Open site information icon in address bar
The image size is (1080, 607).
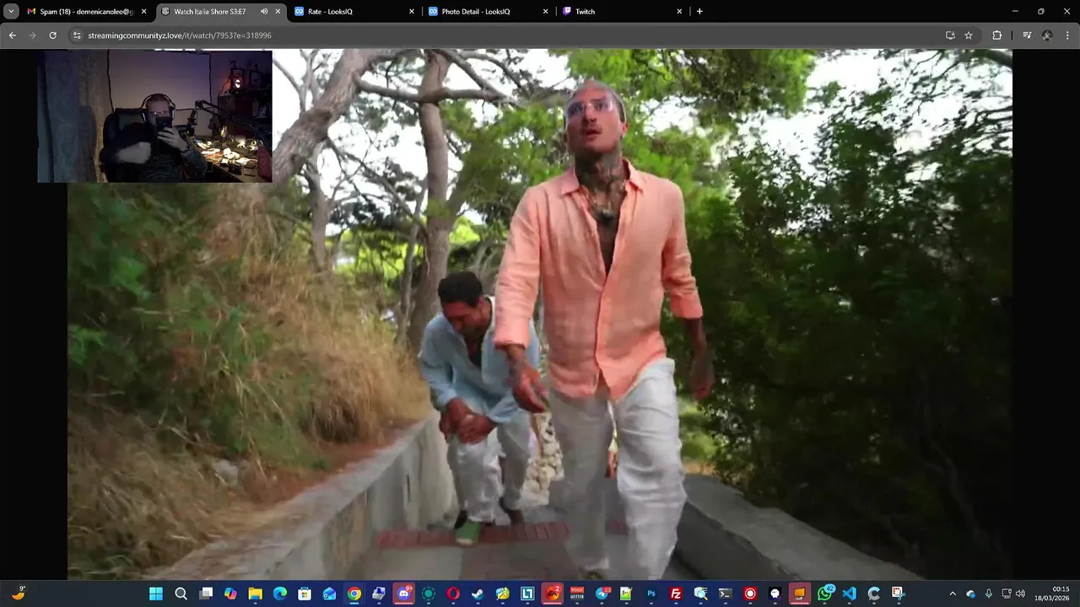77,35
